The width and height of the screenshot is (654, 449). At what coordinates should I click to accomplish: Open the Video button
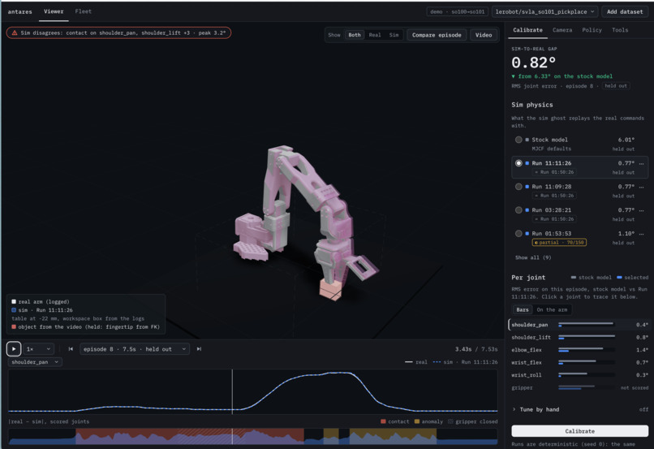(x=484, y=35)
